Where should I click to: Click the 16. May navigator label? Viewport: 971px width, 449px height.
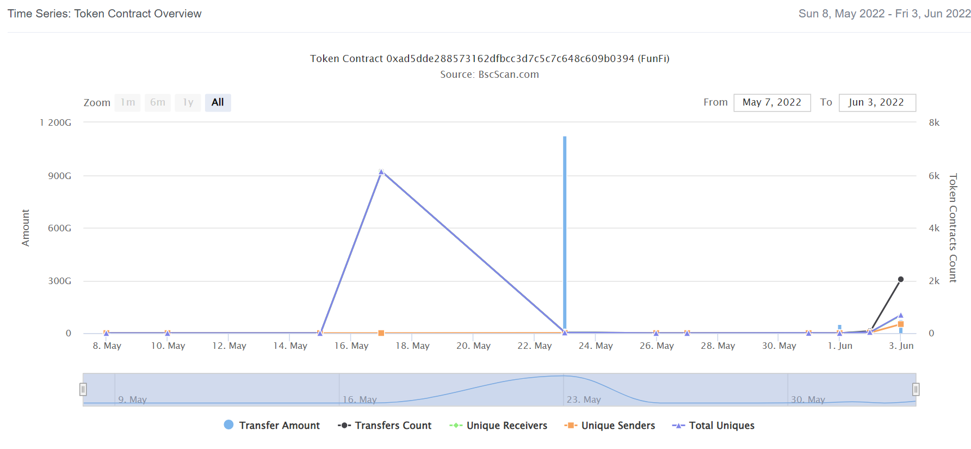coord(360,399)
